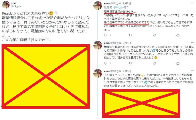This screenshot has width=196, height=120.
Task: Open more menu on second reply tweet
Action: 192,43
